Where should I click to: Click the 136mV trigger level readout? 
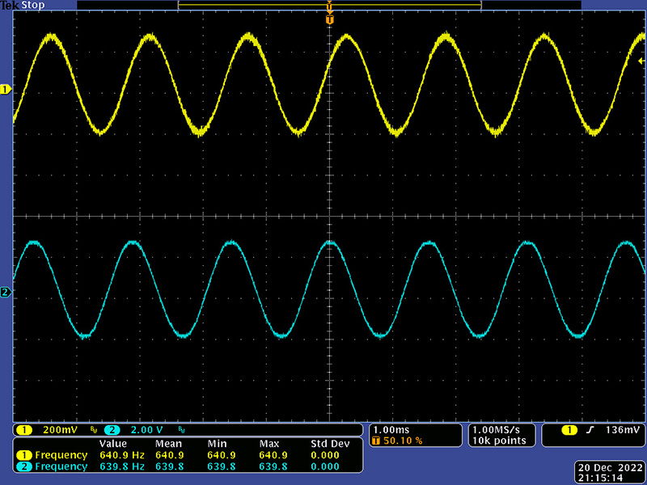coord(623,430)
